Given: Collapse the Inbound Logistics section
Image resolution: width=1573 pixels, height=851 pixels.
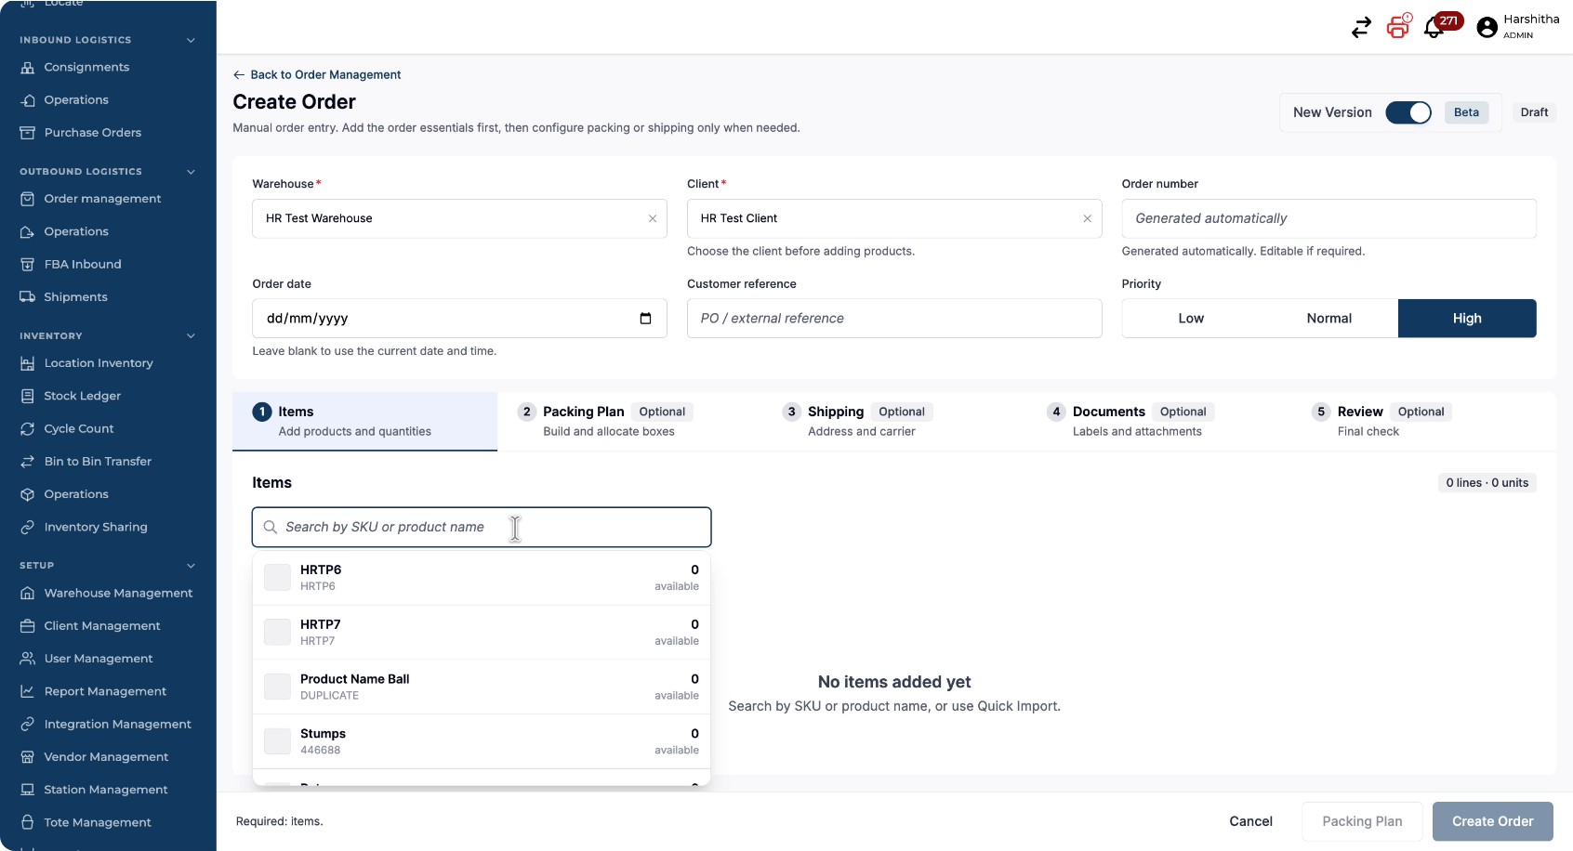Looking at the screenshot, I should coord(191,40).
